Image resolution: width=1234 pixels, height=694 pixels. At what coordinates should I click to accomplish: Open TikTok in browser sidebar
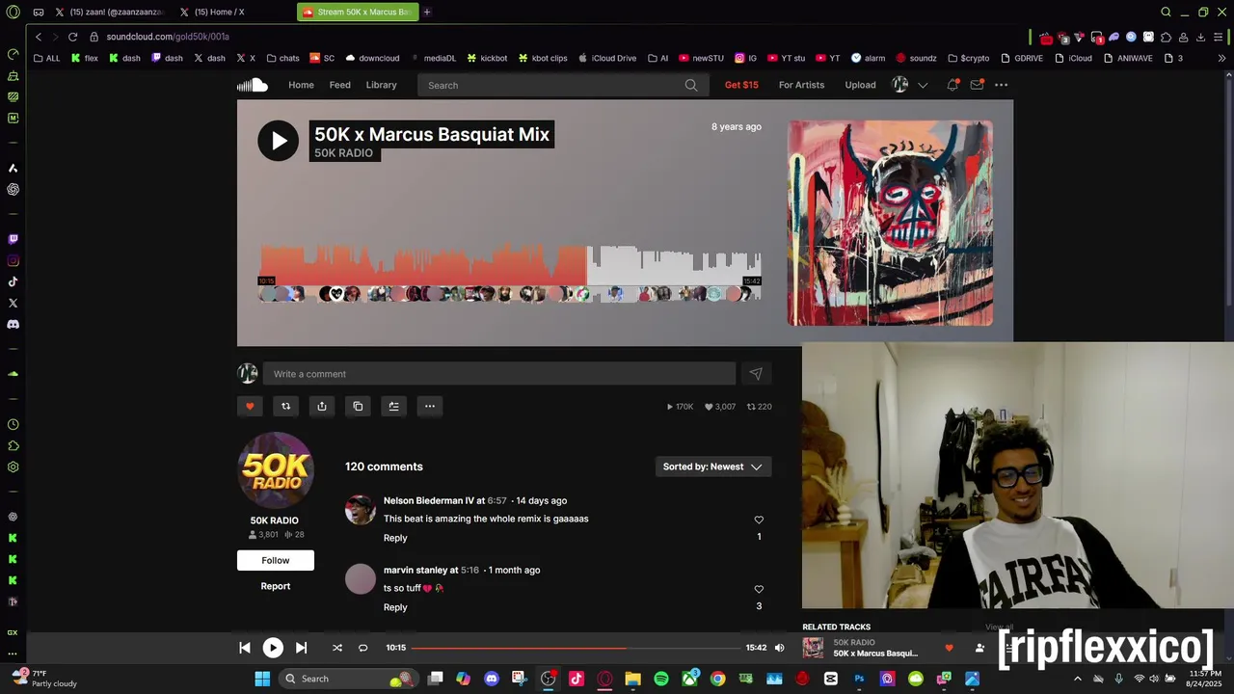13,281
